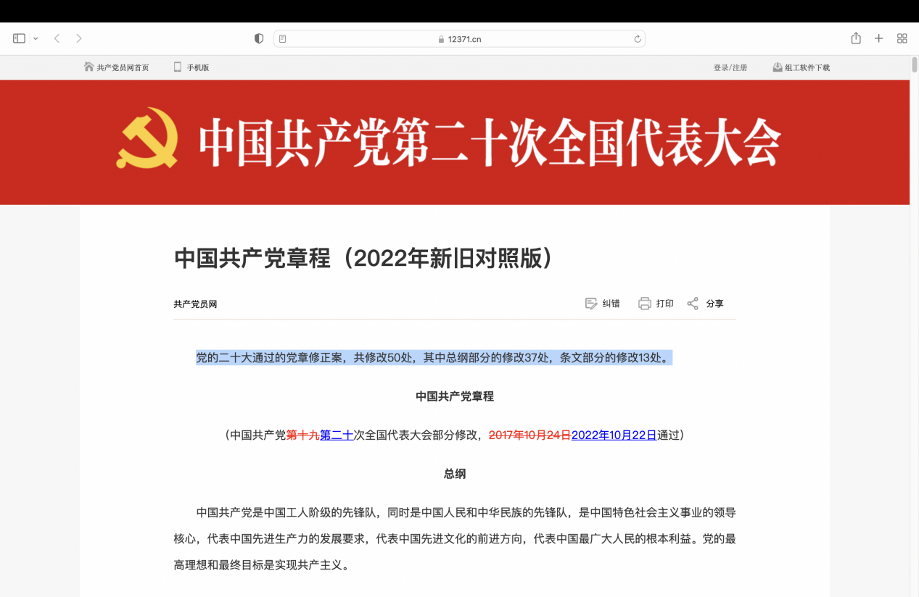Open the Safari share menu
This screenshot has height=597, width=919.
tap(856, 38)
